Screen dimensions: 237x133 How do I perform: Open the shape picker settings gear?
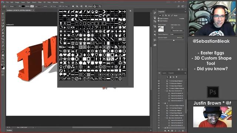pyautogui.click(x=131, y=11)
